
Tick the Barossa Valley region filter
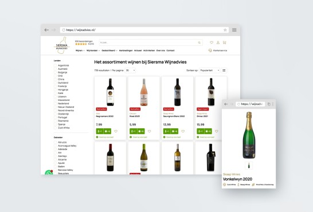pyautogui.click(x=55, y=170)
